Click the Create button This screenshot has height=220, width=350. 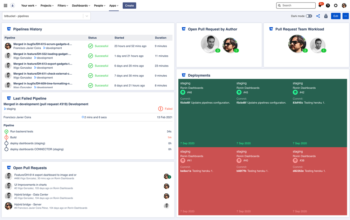point(129,5)
